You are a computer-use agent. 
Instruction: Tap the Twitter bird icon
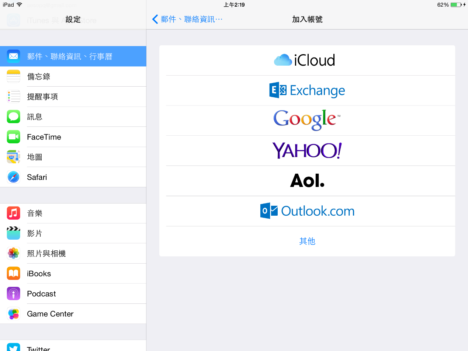(13, 347)
